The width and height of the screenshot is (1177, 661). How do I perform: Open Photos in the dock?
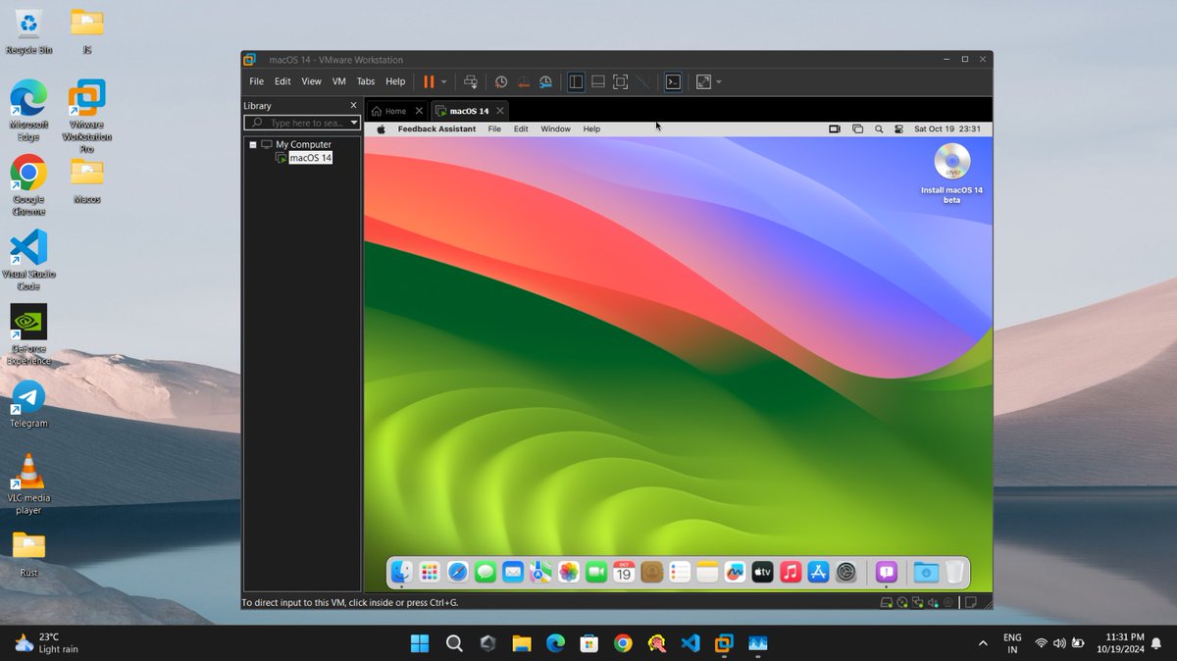(568, 573)
